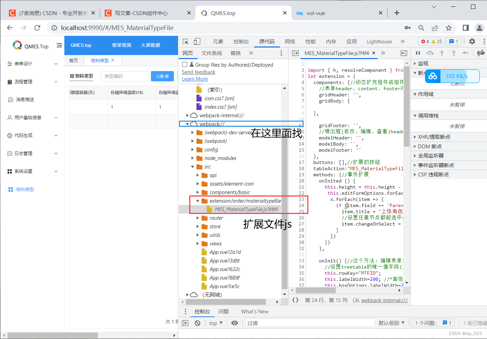
Task: Close the 物料类型 page tab
Action: tap(113, 60)
